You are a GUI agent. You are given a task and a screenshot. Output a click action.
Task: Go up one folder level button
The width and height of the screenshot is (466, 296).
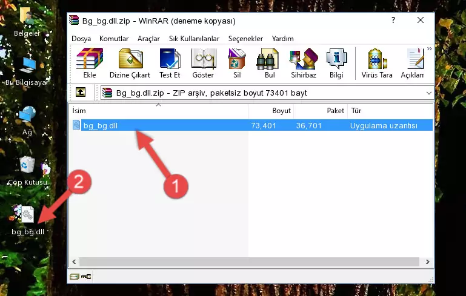click(x=81, y=93)
